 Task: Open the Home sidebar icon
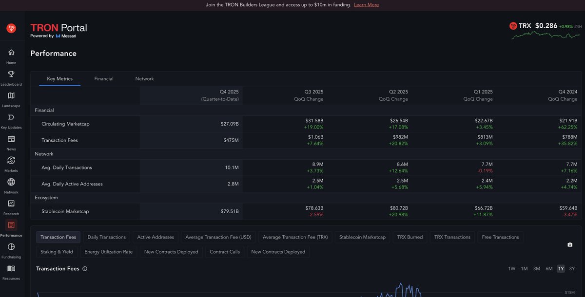tap(11, 53)
